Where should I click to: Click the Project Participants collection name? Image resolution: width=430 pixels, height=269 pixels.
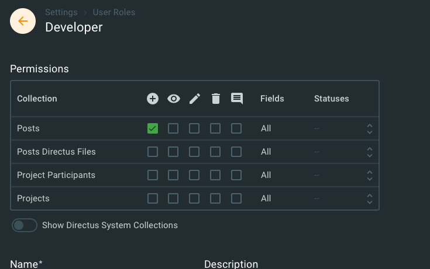pyautogui.click(x=56, y=175)
